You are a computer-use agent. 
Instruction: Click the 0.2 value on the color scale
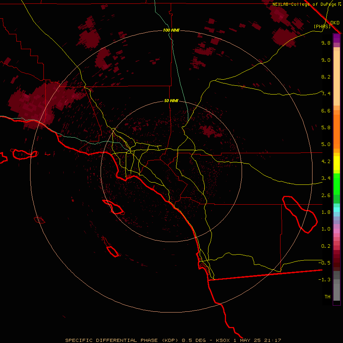(326, 246)
